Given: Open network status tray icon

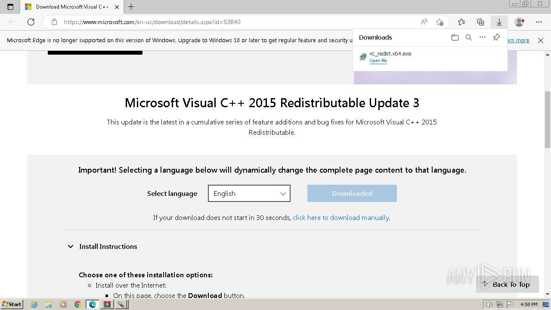Looking at the screenshot, I should [x=500, y=304].
